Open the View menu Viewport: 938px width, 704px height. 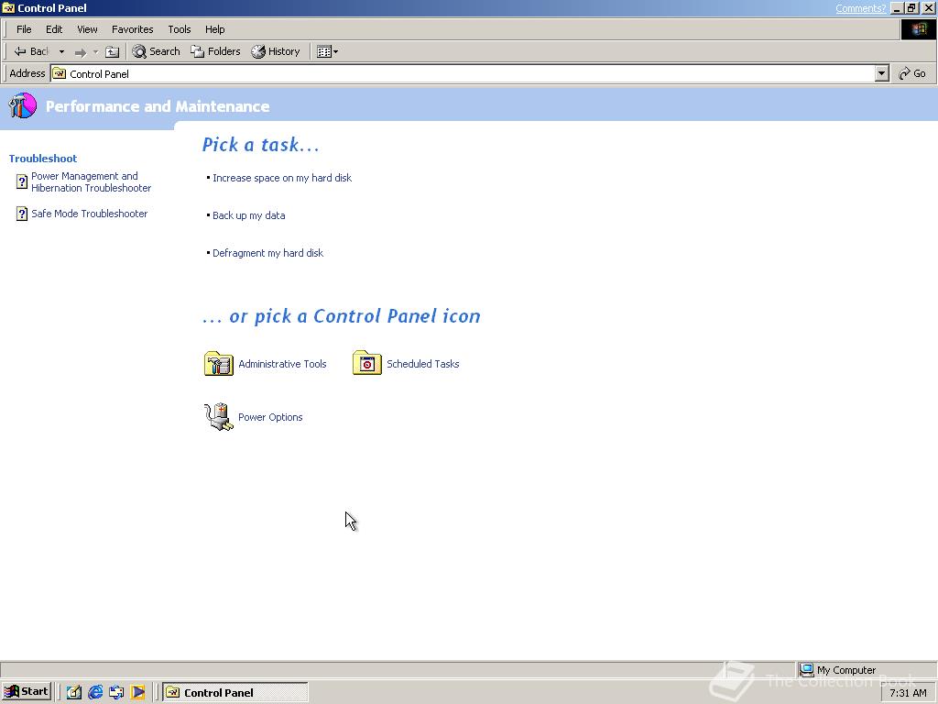87,29
